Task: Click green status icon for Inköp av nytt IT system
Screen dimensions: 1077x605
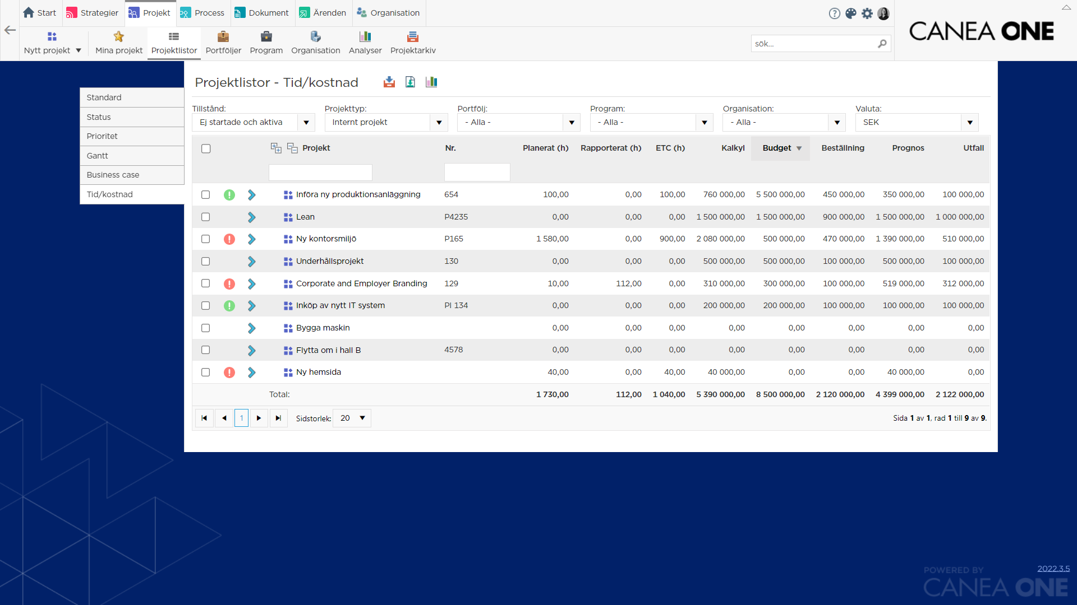Action: click(229, 306)
